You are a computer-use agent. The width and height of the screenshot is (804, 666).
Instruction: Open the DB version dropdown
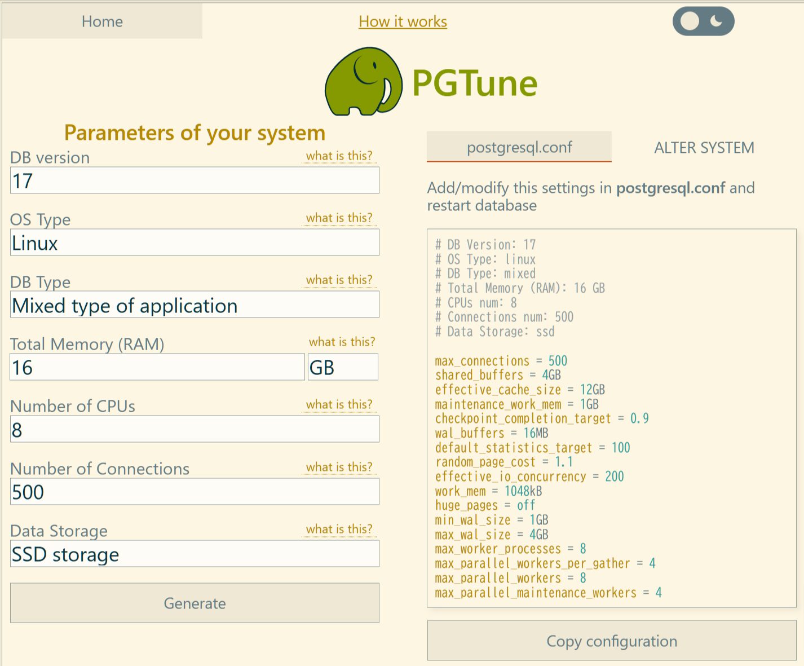point(195,181)
